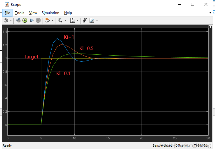Click the Sample based status field

click(162, 145)
